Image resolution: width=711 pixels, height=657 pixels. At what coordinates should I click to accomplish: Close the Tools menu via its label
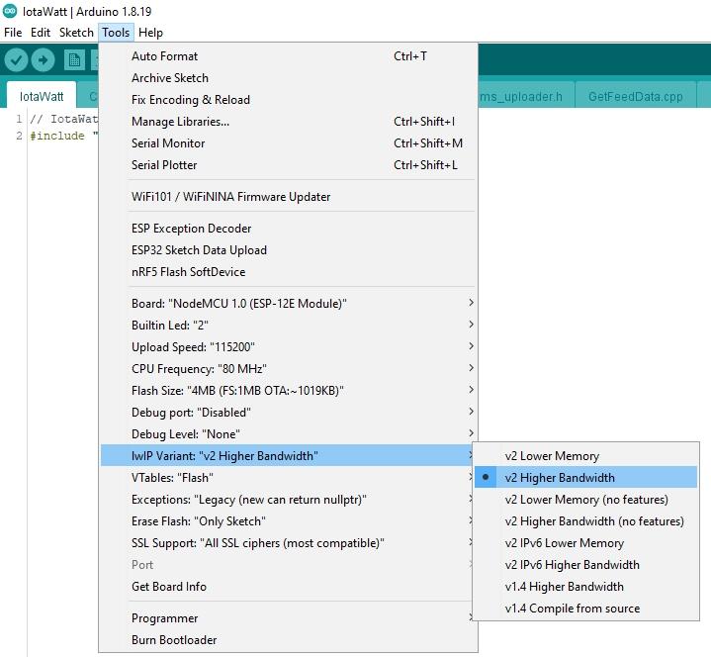pyautogui.click(x=116, y=33)
